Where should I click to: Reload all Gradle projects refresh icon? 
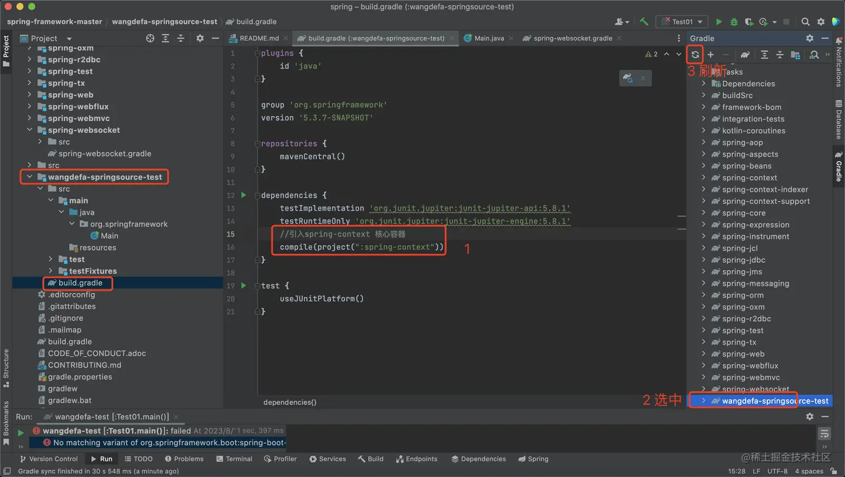click(x=695, y=54)
